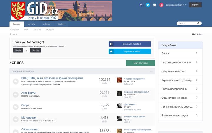Switch to the Forums tab
Screen dimensions: 212x133
(17, 24)
